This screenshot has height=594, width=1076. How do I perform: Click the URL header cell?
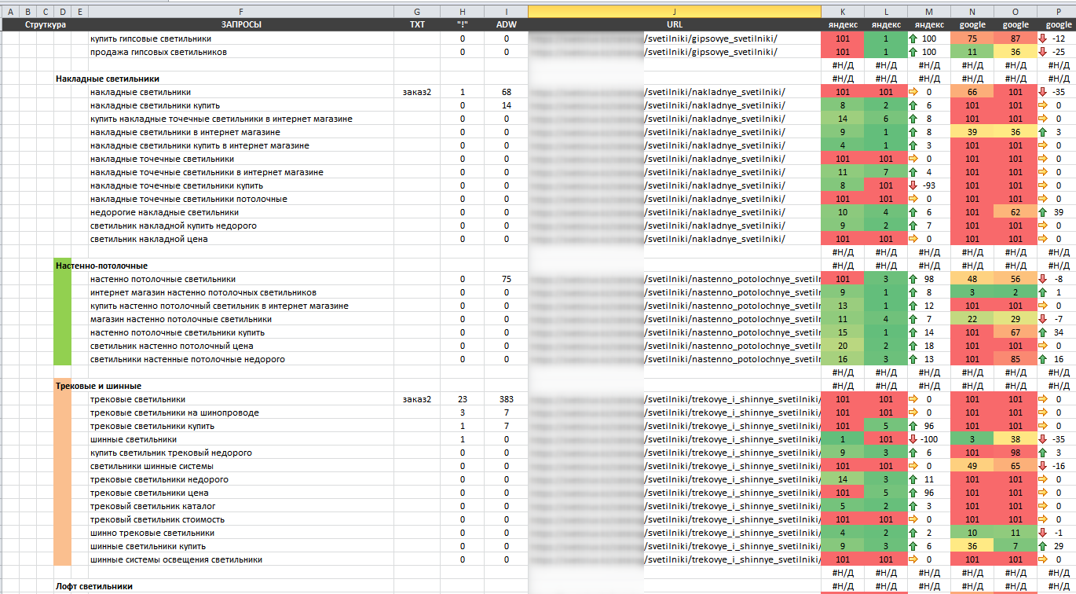674,25
